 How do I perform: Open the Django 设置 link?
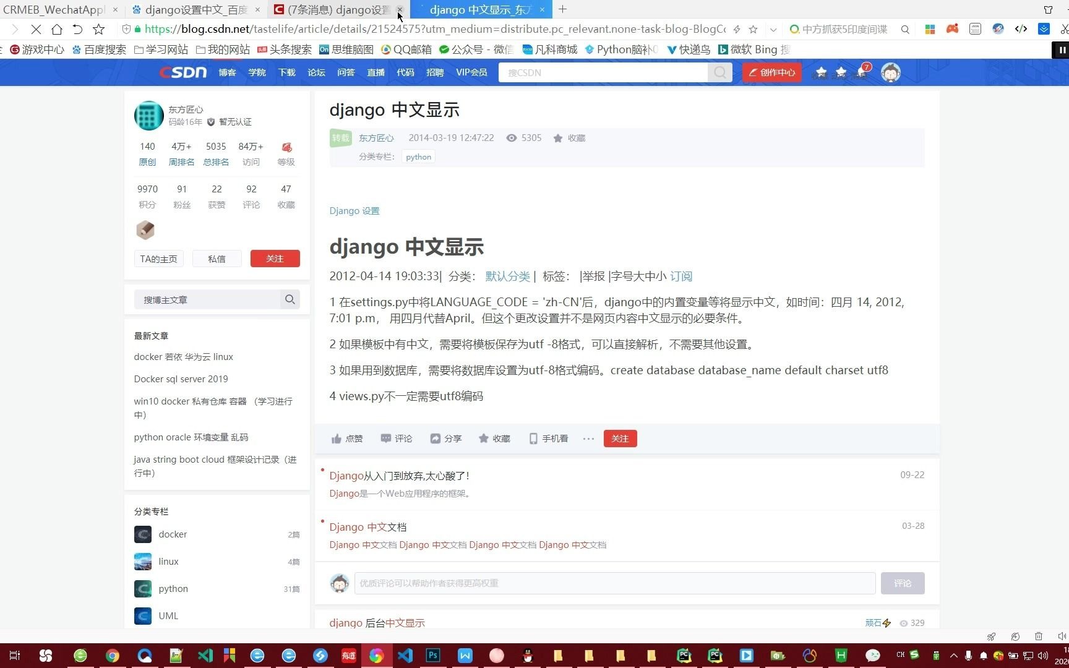click(x=354, y=211)
